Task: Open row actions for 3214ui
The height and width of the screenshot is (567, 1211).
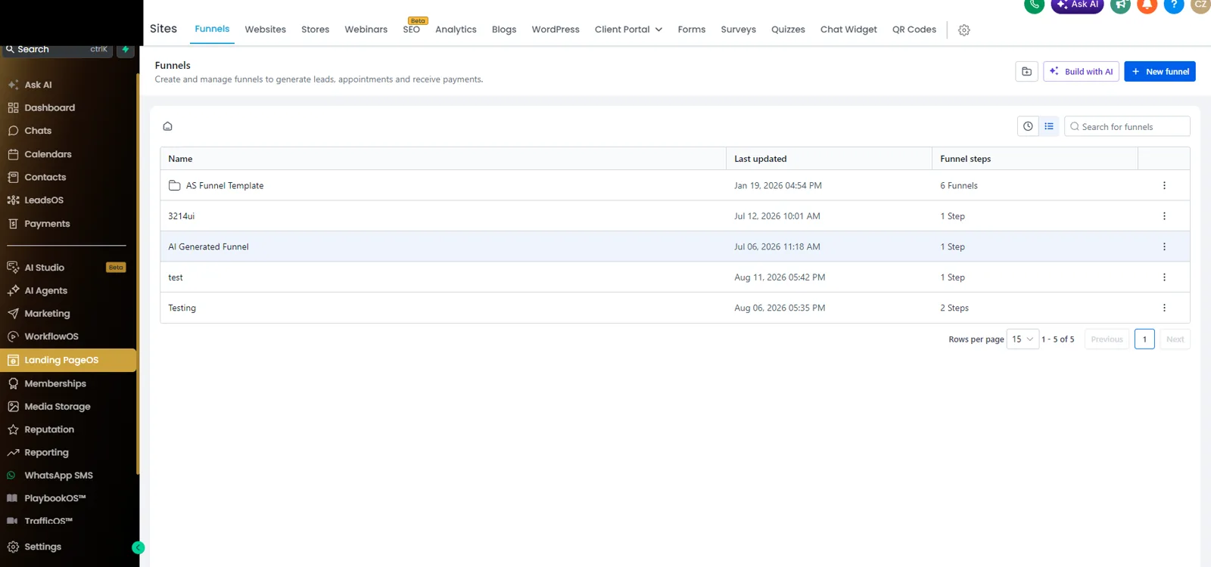Action: coord(1164,216)
